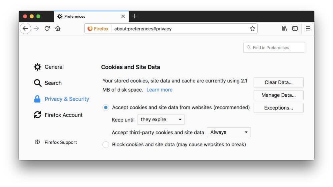333x187 pixels.
Task: Open a new tab with plus icon
Action: coord(134,16)
